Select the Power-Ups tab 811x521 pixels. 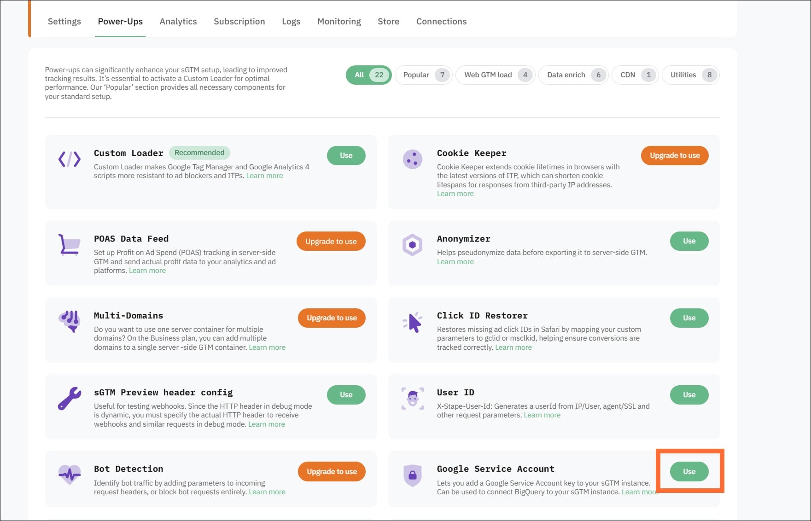(x=120, y=21)
